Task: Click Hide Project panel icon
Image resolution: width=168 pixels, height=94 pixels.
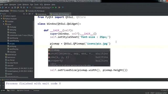Action: 33,14
